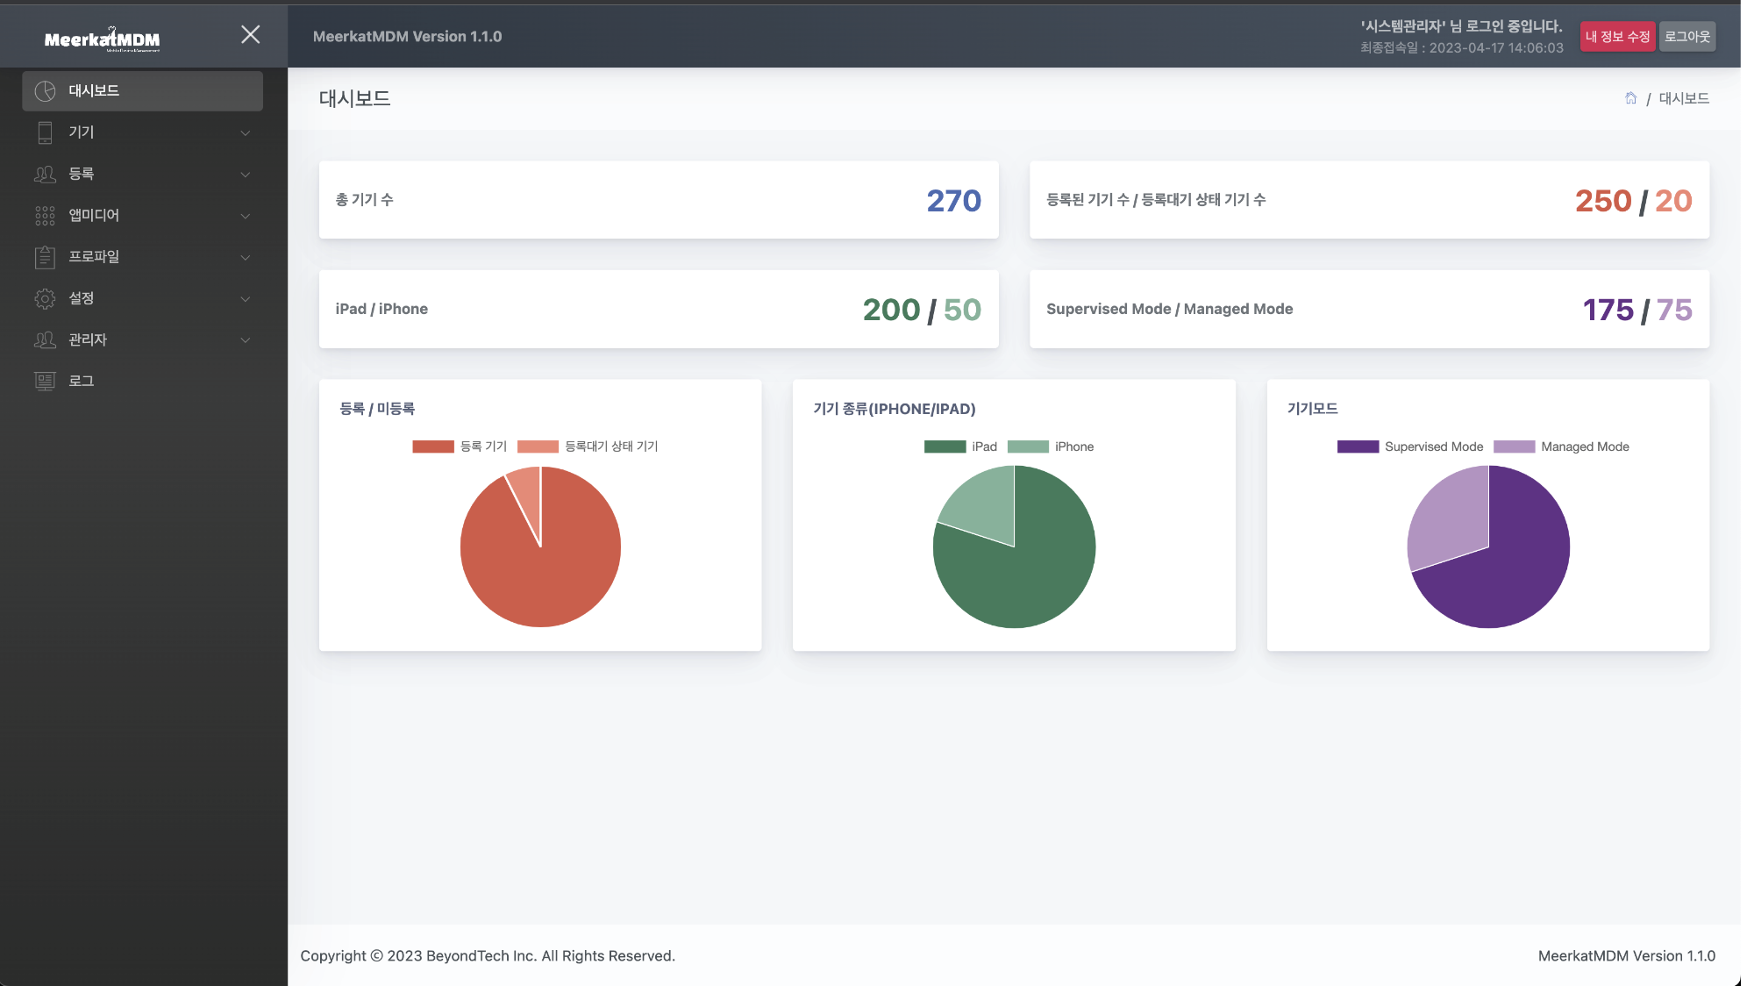Toggle iPhone legend swatch in device chart
The width and height of the screenshot is (1747, 986).
point(1028,447)
